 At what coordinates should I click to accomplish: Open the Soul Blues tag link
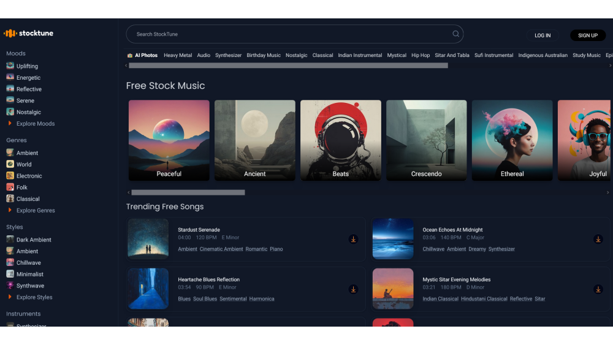[205, 299]
